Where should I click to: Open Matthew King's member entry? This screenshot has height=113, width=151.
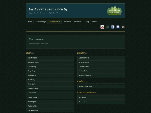(x=50, y=106)
